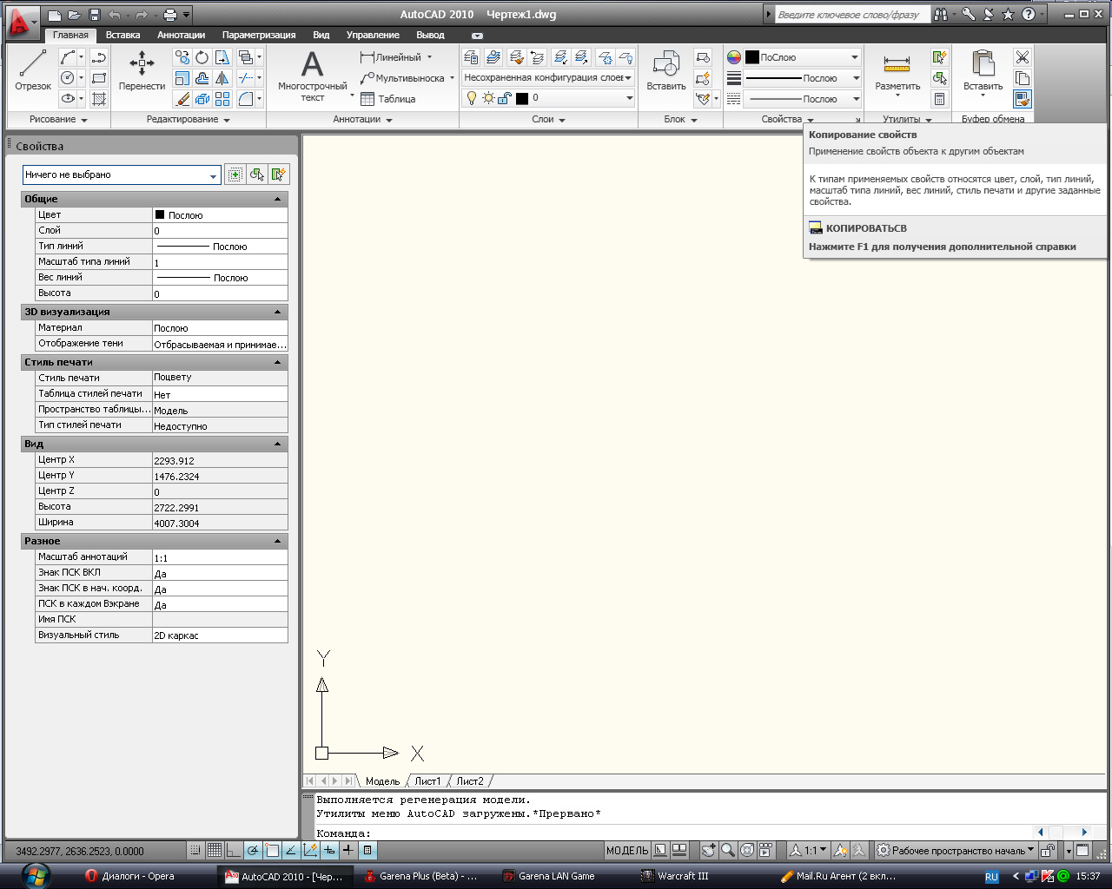The image size is (1112, 889).
Task: Open Рабочее пространство workspace dropdown
Action: tap(955, 851)
